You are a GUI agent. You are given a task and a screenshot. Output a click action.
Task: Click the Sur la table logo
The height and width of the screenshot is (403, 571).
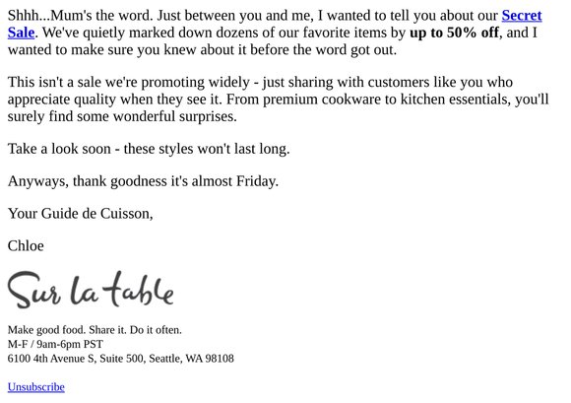pyautogui.click(x=91, y=290)
